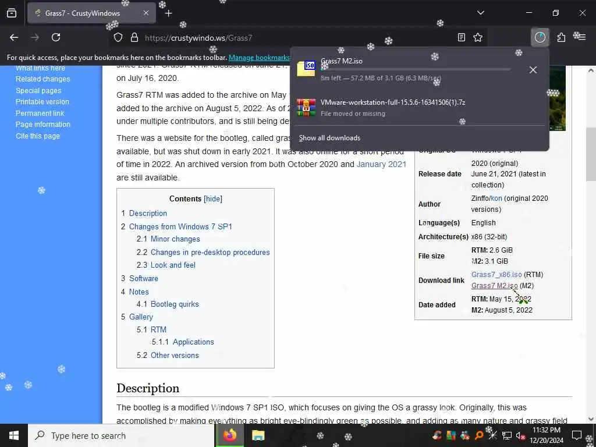
Task: Click Cite this page link
Action: click(x=38, y=136)
